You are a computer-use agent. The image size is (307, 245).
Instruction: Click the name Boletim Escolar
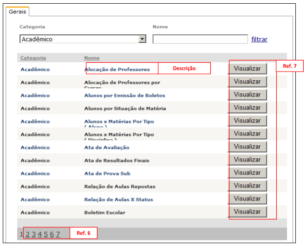tap(105, 213)
